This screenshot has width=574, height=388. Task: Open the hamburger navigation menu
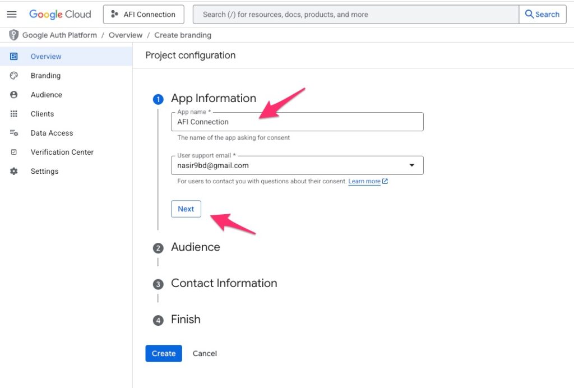[x=11, y=15]
